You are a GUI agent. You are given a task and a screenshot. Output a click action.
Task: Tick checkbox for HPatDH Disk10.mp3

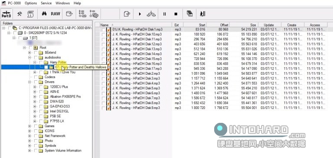104,34
